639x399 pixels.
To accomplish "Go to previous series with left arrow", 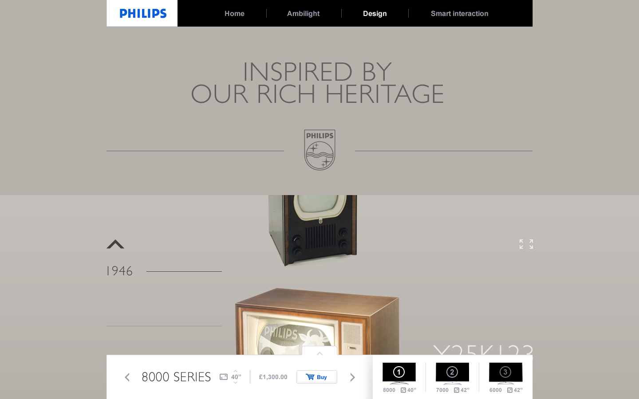I will pos(127,377).
